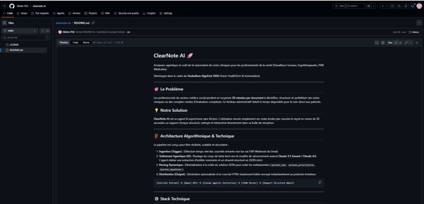Open Mister-Phil owner link in breadcrumb
The image size is (424, 204).
[23, 6]
